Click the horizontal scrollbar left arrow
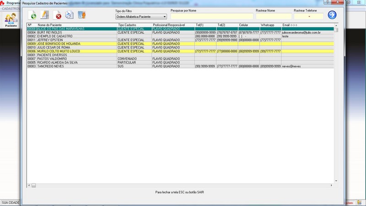 coord(29,185)
